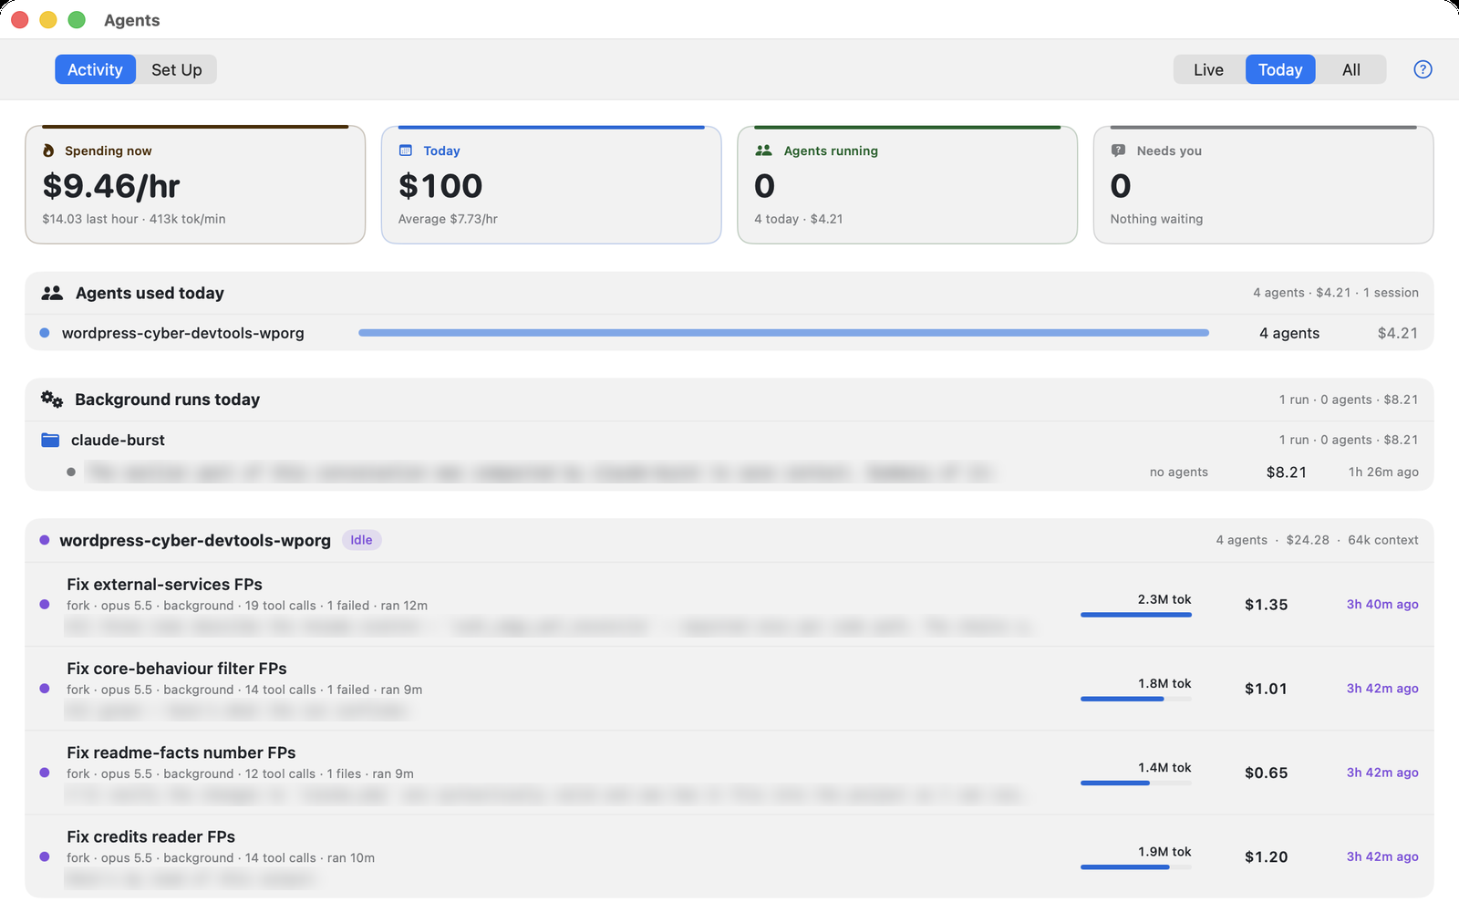Click the flame icon beside Spending now

click(48, 150)
